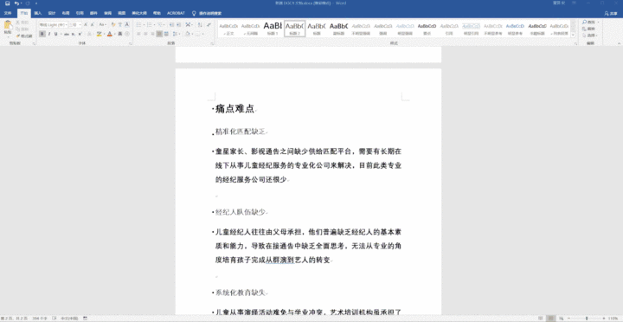Switch to 插入 Insert tab

click(x=38, y=13)
